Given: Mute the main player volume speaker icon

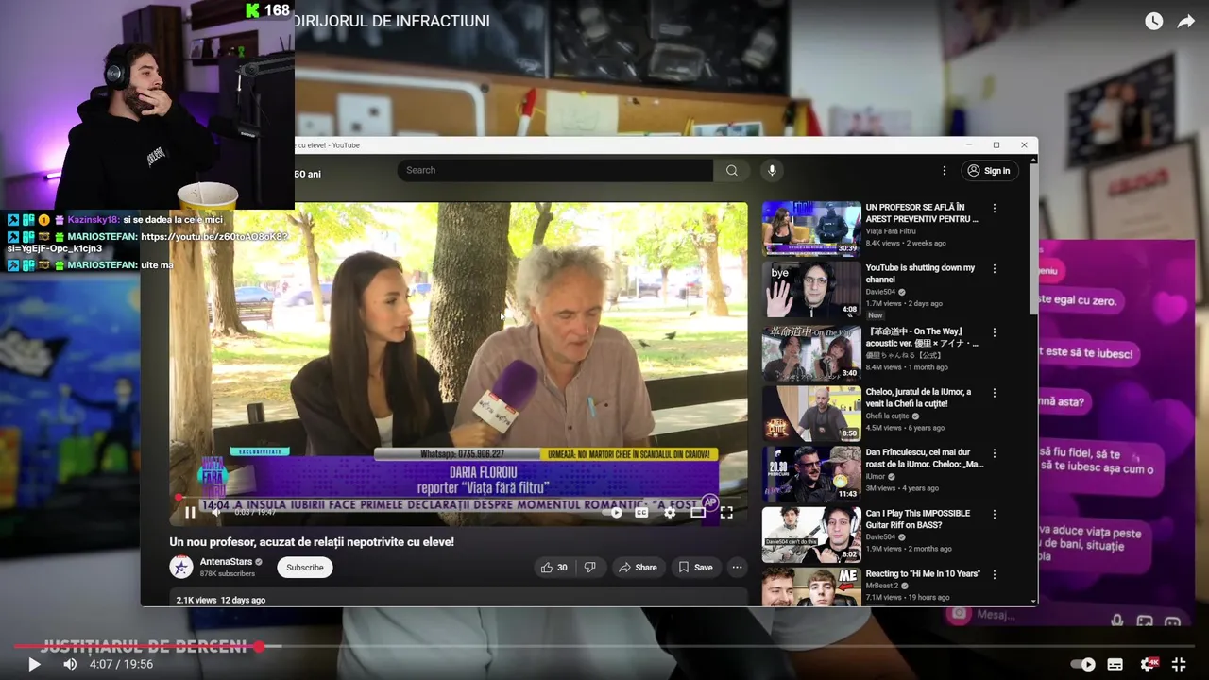Looking at the screenshot, I should (x=70, y=664).
